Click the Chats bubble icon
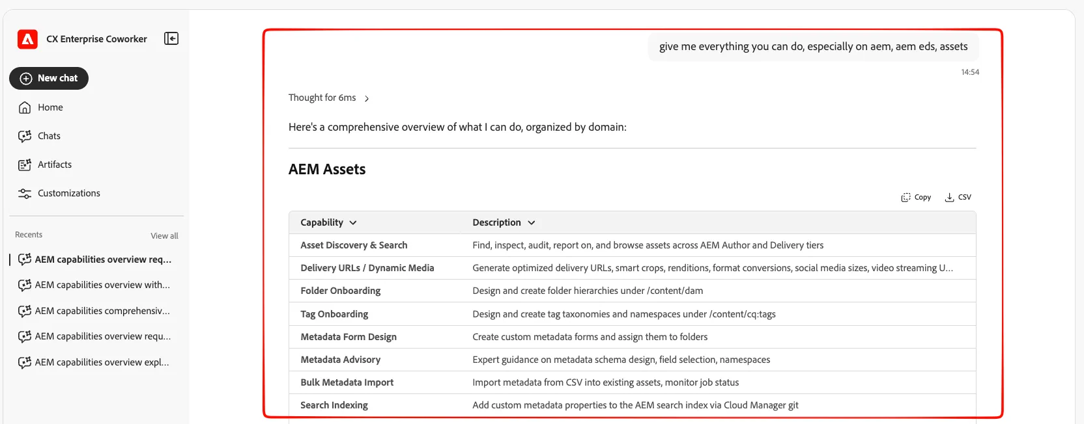This screenshot has height=424, width=1084. tap(25, 136)
